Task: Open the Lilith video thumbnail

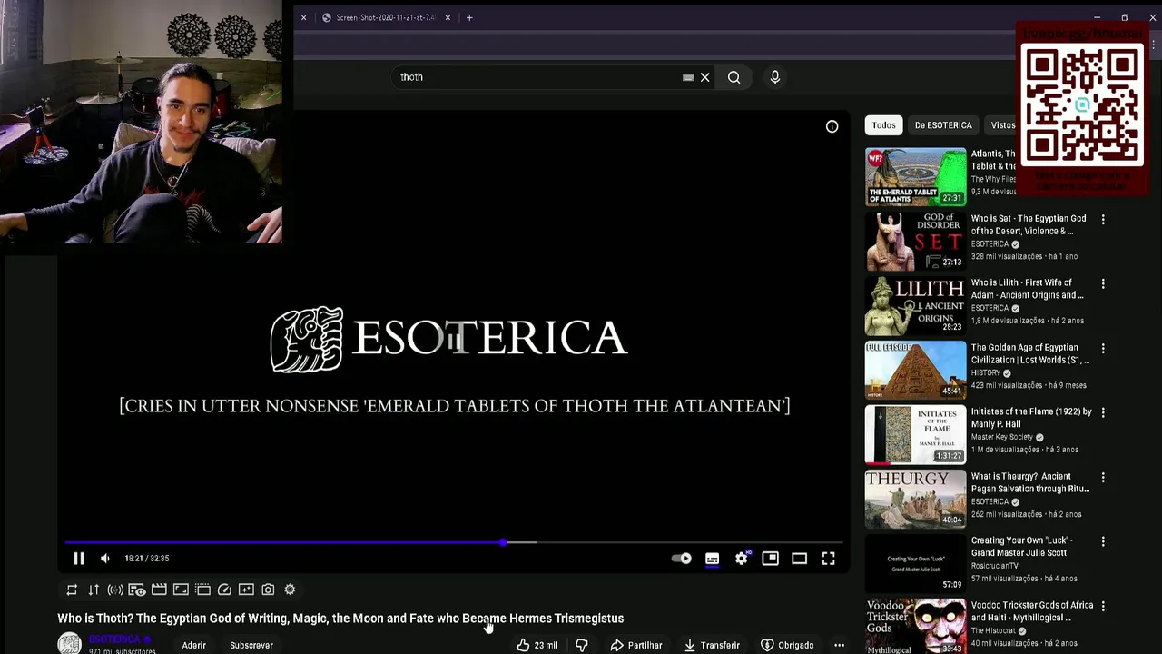Action: point(915,306)
